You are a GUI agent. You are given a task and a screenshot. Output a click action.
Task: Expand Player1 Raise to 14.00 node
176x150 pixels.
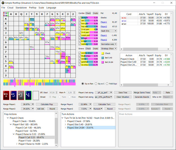(x=17, y=144)
